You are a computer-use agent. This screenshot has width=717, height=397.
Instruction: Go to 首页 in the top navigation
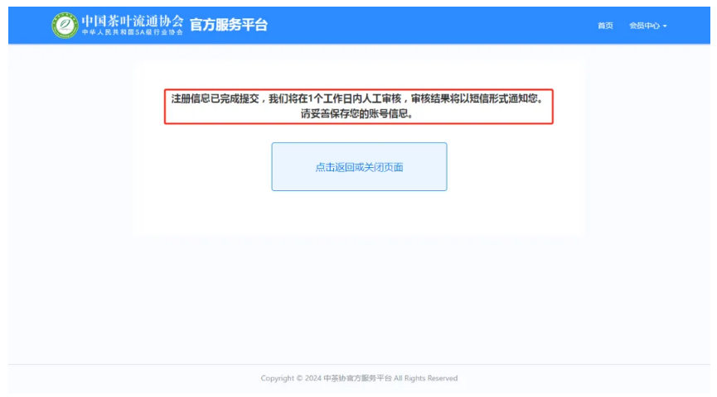point(605,26)
